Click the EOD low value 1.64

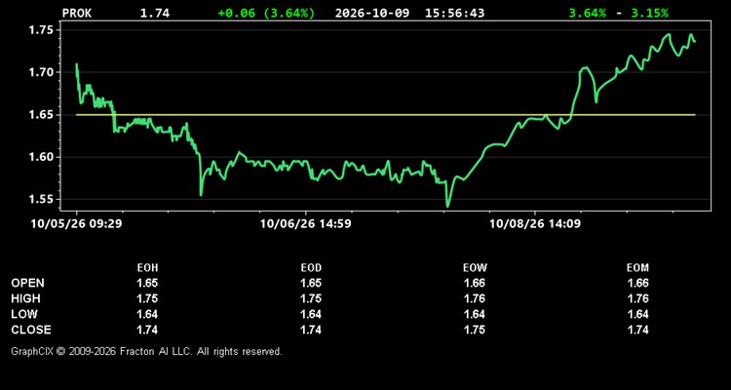311,314
